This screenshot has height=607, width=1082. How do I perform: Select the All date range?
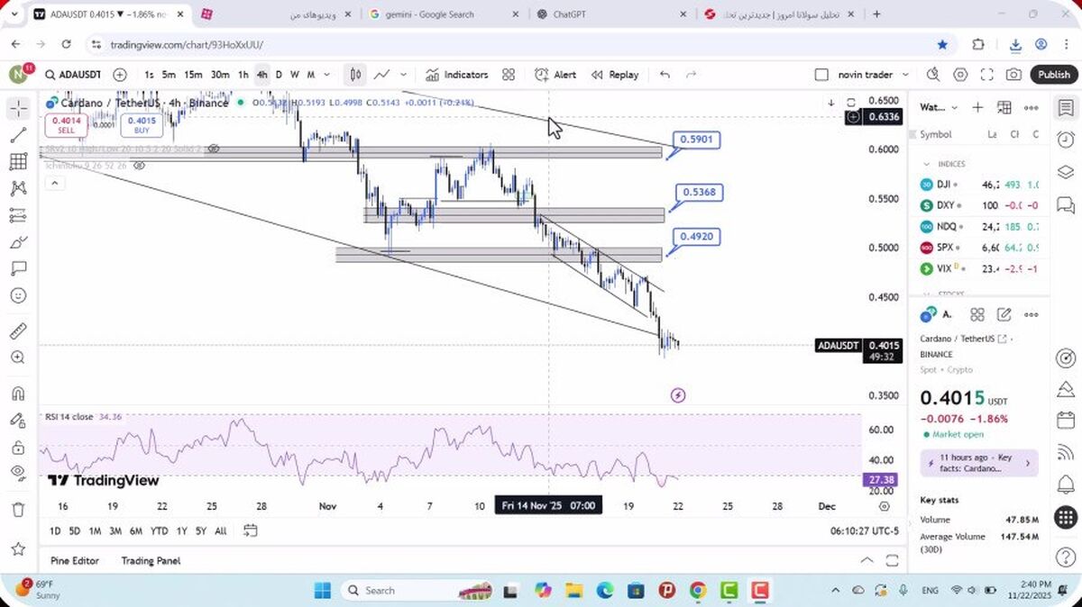click(221, 530)
